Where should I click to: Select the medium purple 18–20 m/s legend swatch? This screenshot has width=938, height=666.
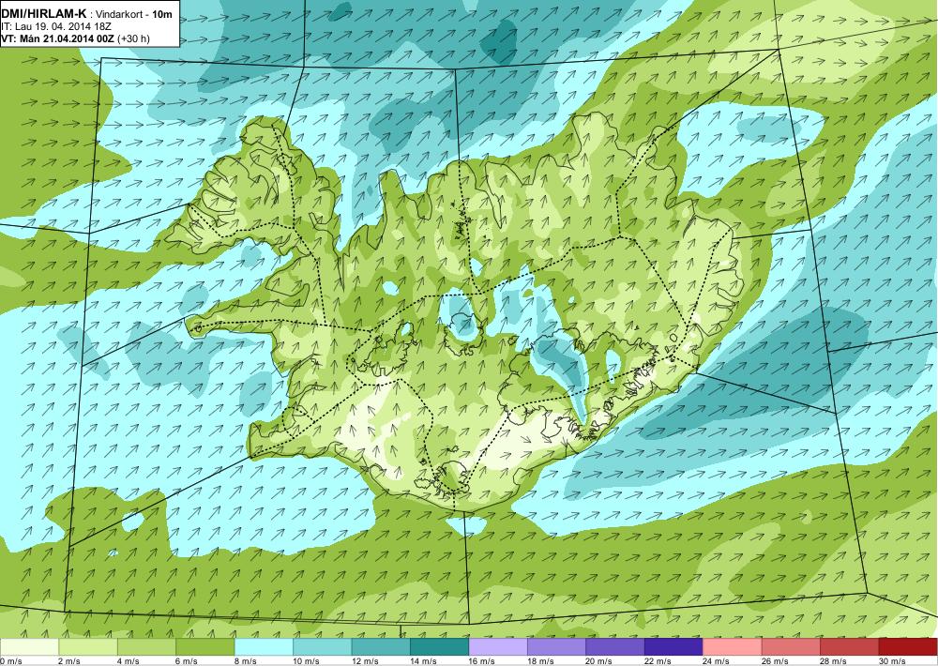point(557,647)
